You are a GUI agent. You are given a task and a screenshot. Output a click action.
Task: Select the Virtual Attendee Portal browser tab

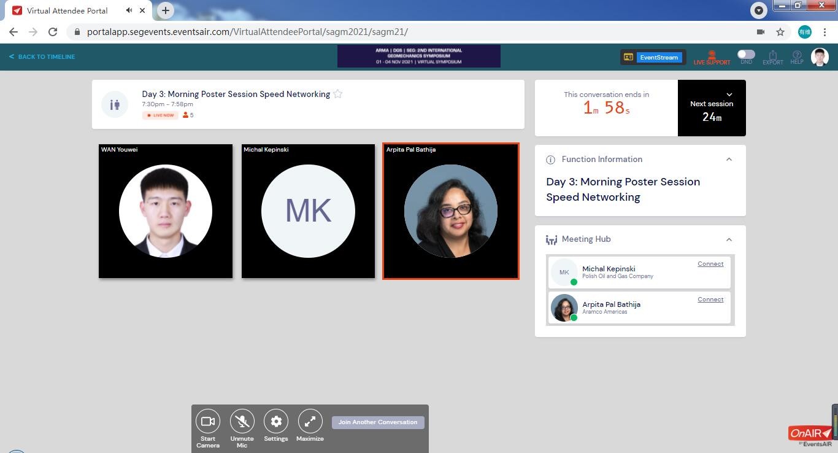pyautogui.click(x=67, y=10)
